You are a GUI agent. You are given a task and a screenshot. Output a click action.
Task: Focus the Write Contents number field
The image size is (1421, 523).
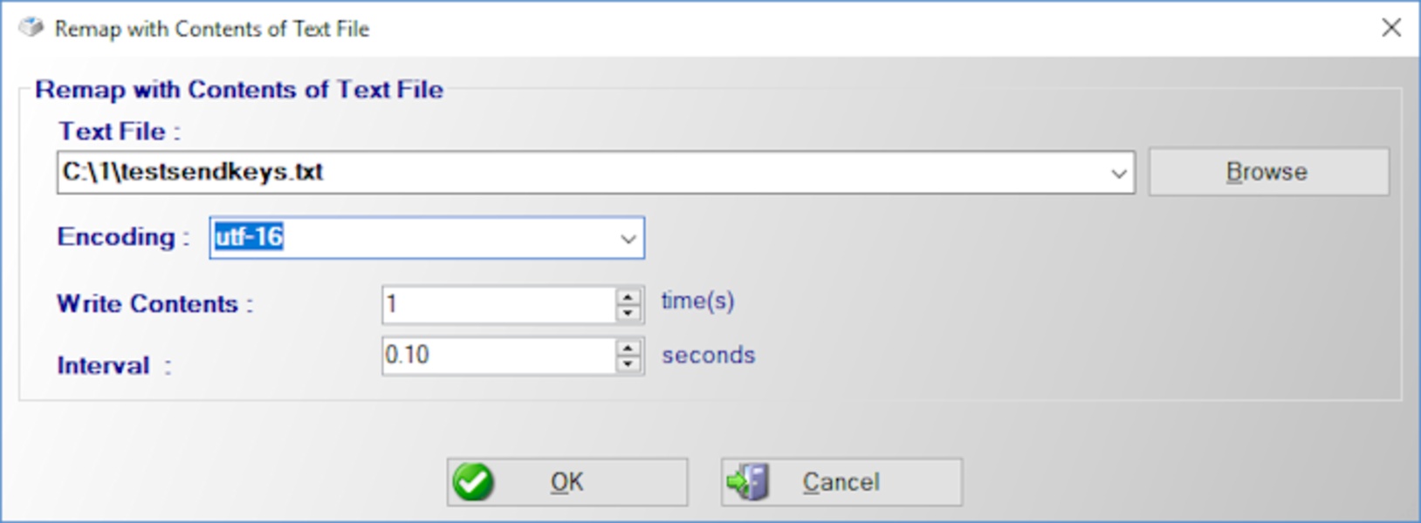tap(498, 305)
